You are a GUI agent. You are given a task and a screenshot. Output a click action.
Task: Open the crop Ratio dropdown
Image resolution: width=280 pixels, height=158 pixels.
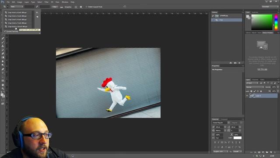(x=17, y=7)
